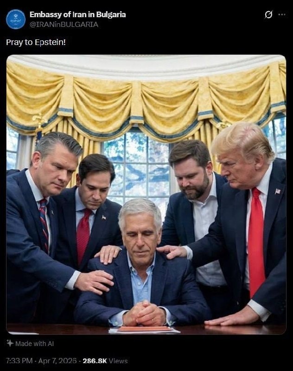Click the white ceiling molding in the photo

point(146,64)
